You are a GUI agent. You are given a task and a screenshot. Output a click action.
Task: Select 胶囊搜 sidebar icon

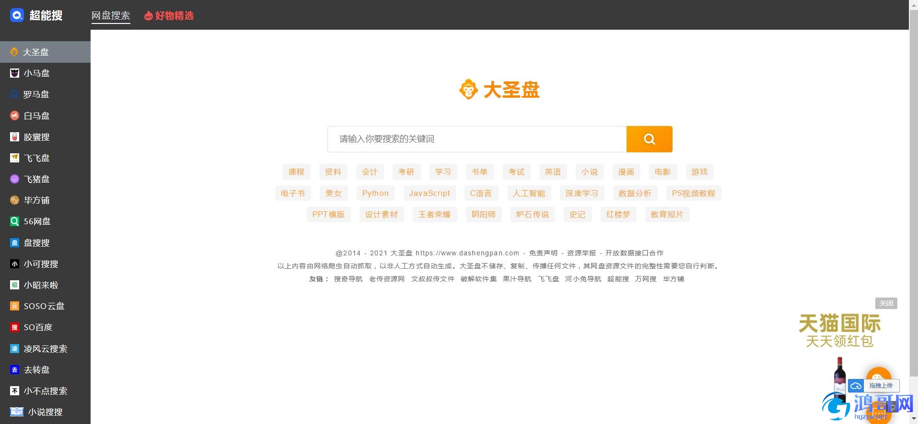[15, 137]
